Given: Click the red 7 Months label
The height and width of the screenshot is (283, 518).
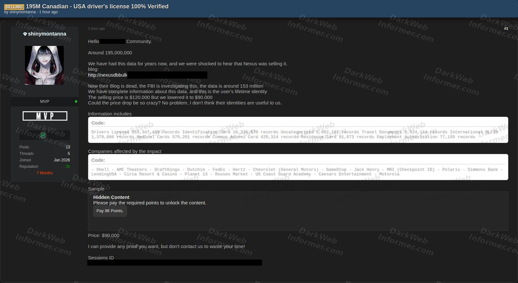Looking at the screenshot, I should point(44,173).
